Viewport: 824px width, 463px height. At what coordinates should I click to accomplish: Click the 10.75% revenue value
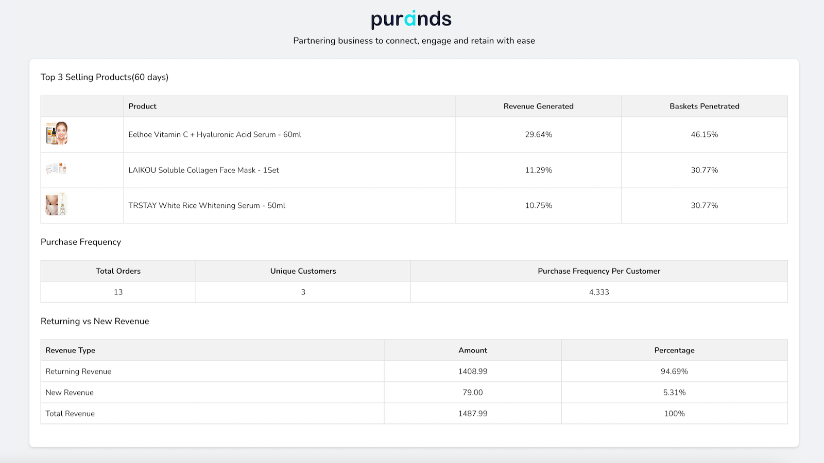(x=539, y=205)
